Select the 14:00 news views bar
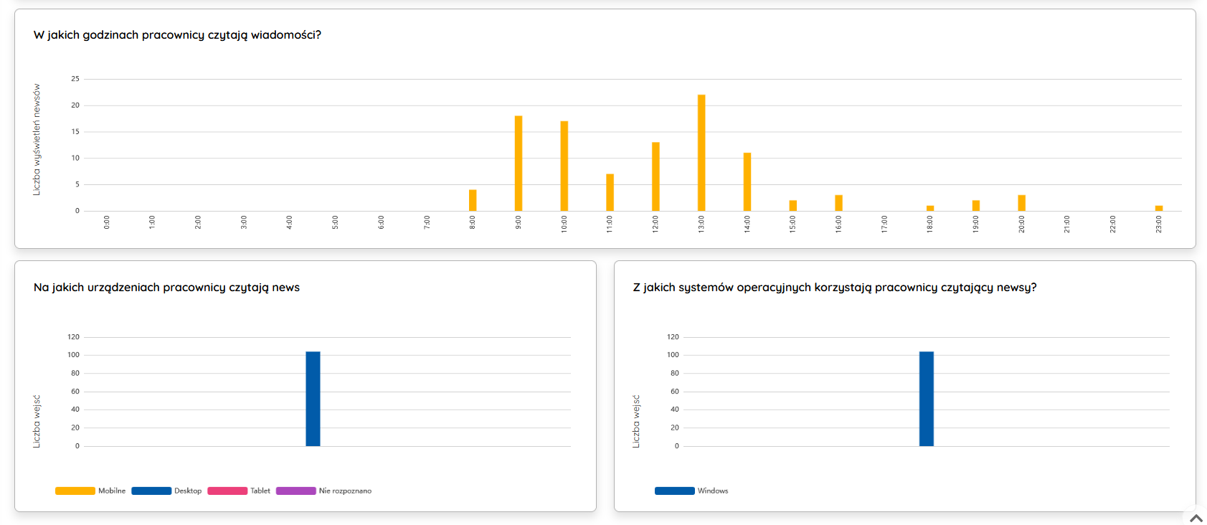This screenshot has width=1207, height=525. point(747,181)
